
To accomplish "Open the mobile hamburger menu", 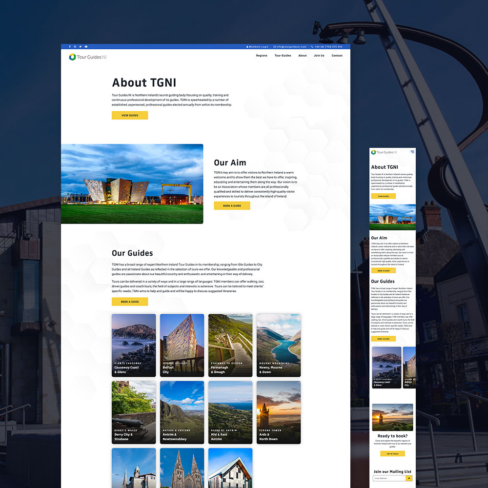I will click(412, 152).
